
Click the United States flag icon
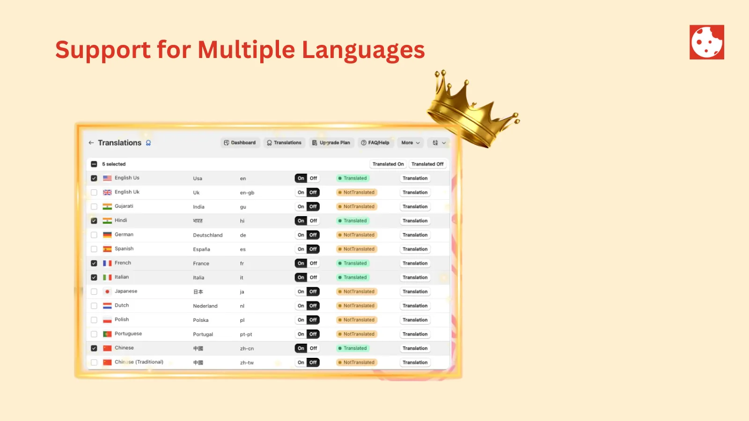pos(107,178)
